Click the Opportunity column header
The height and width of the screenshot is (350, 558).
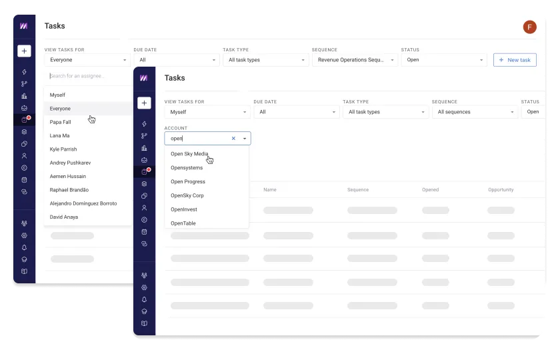tap(501, 189)
